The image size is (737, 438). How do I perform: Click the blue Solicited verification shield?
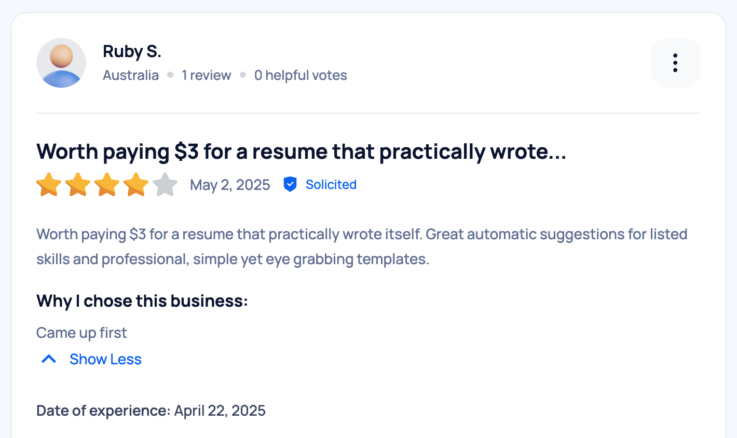290,184
